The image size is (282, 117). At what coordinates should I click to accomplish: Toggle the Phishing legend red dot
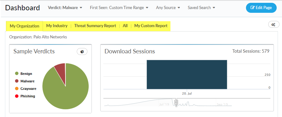click(17, 96)
